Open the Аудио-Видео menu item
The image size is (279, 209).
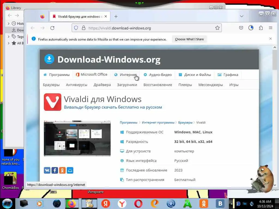tap(158, 75)
